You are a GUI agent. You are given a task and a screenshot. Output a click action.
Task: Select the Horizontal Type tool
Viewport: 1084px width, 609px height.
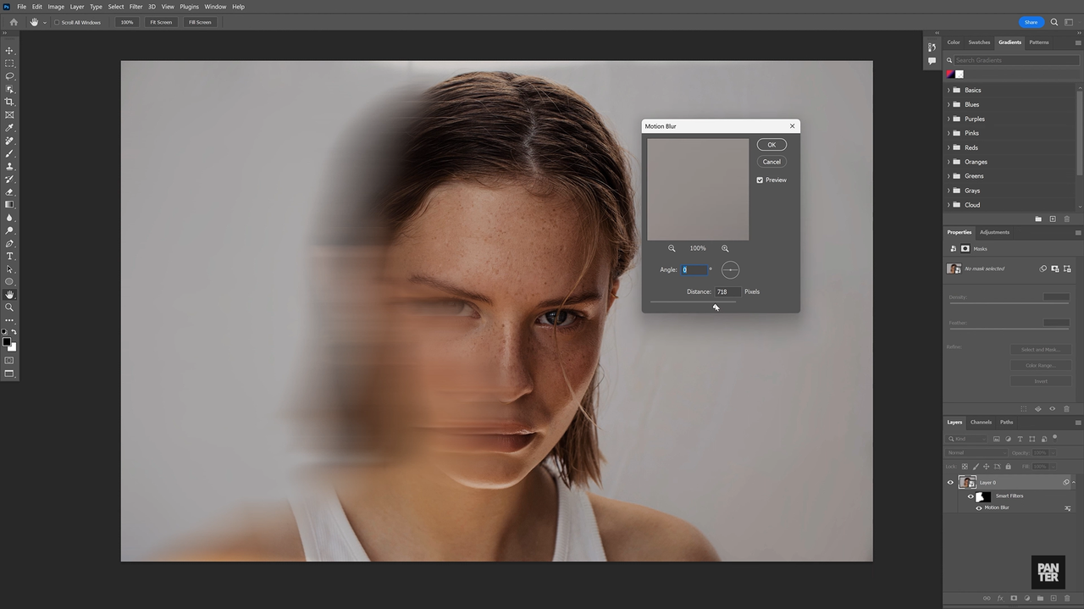[9, 256]
